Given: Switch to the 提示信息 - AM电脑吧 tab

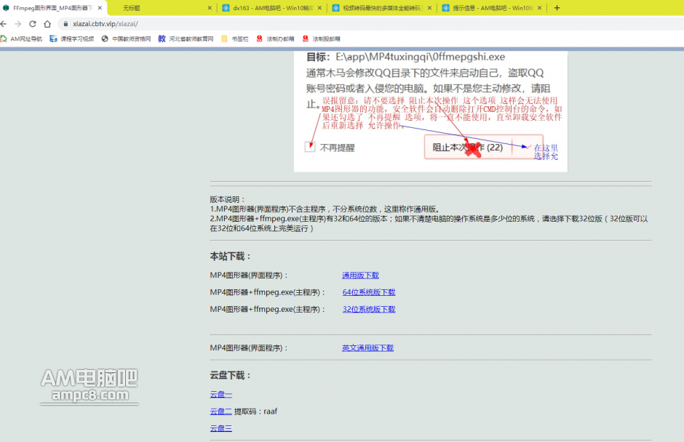Looking at the screenshot, I should pyautogui.click(x=492, y=8).
